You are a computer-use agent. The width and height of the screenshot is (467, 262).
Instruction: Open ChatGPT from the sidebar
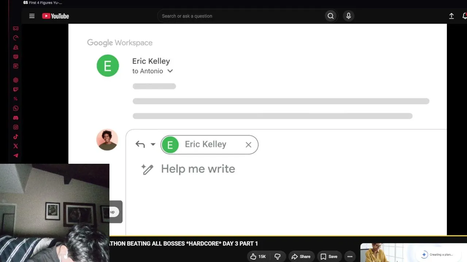[x=16, y=80]
